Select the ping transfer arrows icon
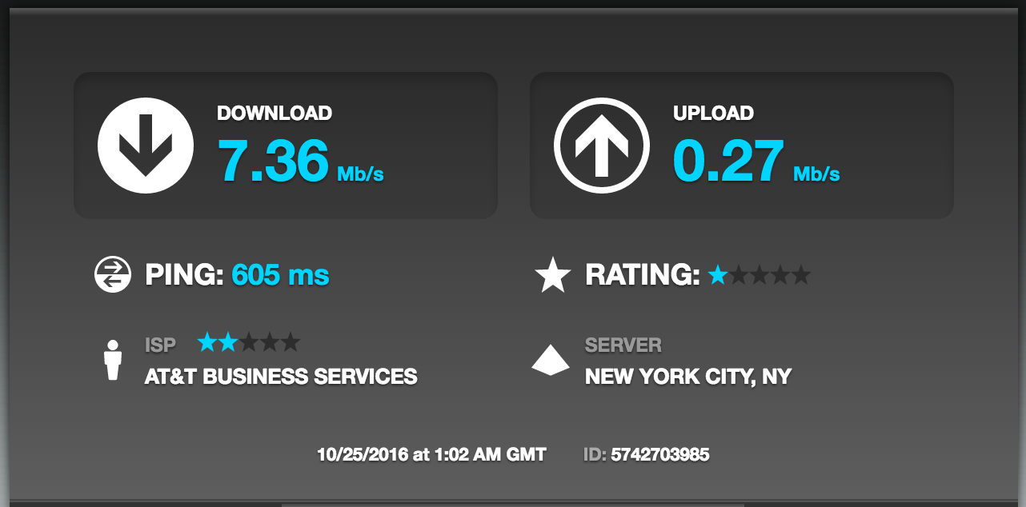This screenshot has height=507, width=1026. point(113,275)
